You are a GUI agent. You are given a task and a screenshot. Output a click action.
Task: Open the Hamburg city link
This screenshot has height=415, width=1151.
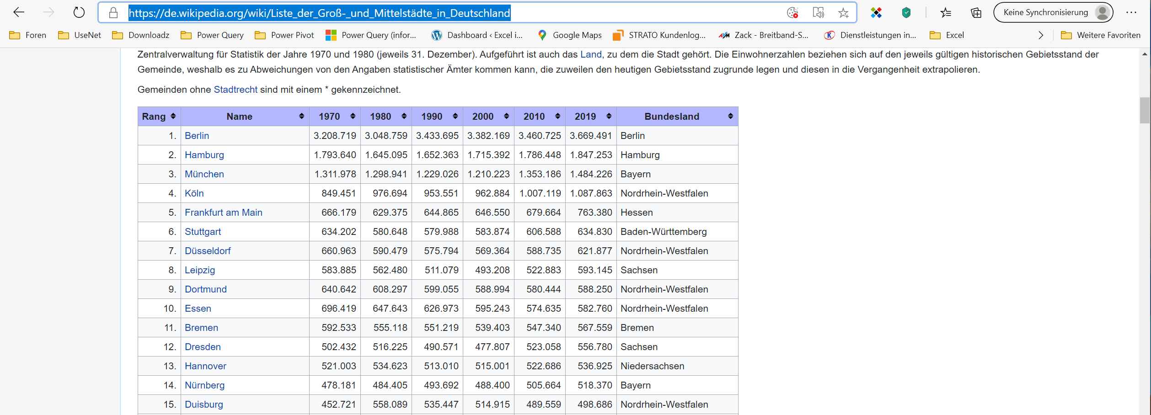(204, 155)
